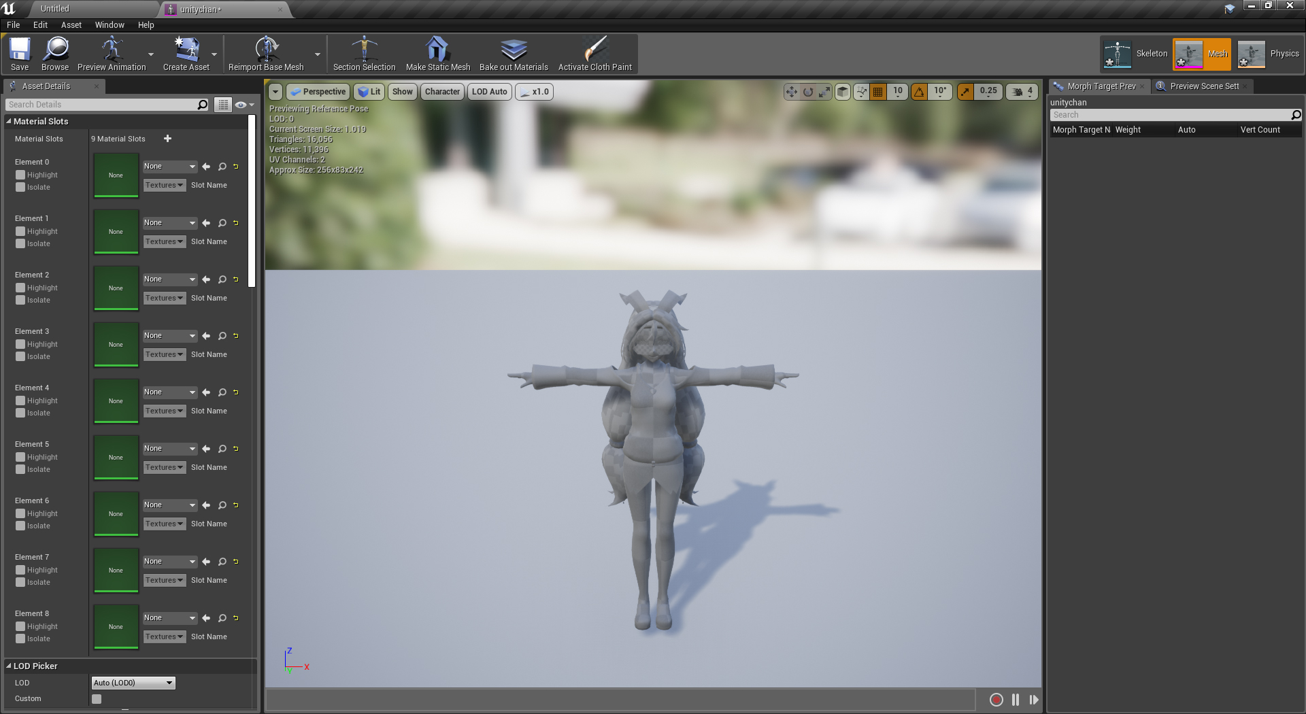The width and height of the screenshot is (1306, 714).
Task: Click the search magnifier in Asset Details
Action: point(202,105)
